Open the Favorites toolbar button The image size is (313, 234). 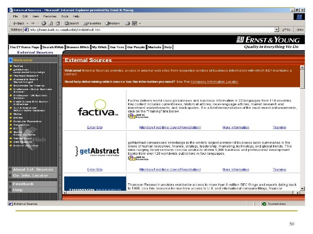point(92,23)
